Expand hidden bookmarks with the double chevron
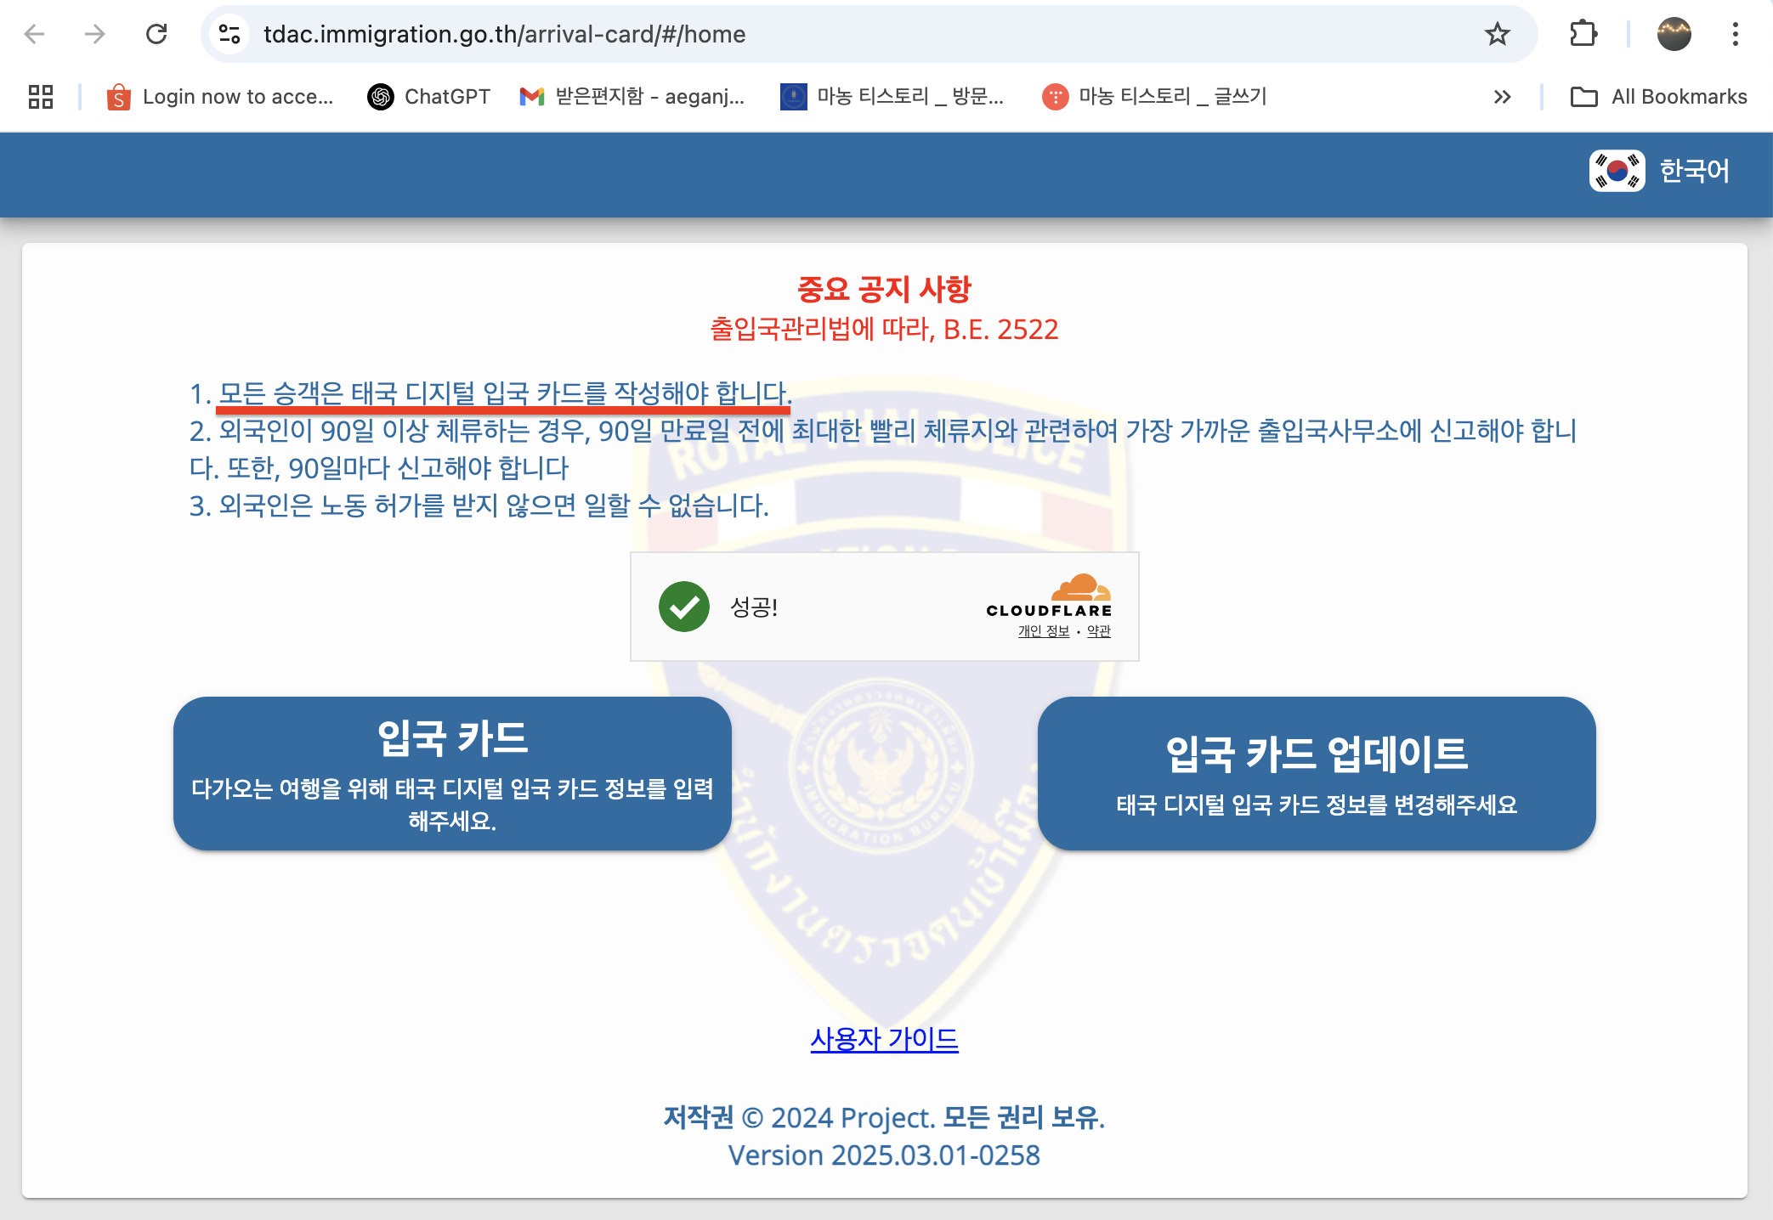 [x=1501, y=96]
